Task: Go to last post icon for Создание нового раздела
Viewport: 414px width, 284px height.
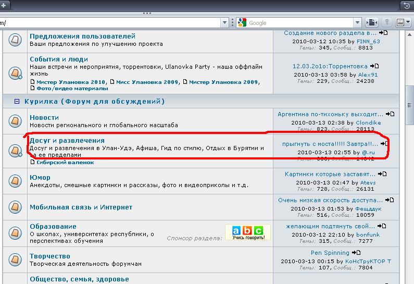Action: coord(383,33)
